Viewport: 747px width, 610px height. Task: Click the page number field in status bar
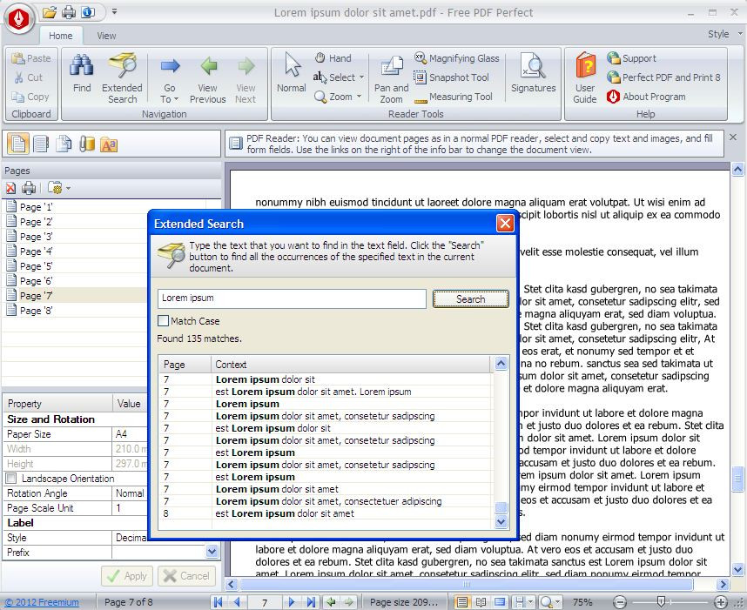click(265, 603)
